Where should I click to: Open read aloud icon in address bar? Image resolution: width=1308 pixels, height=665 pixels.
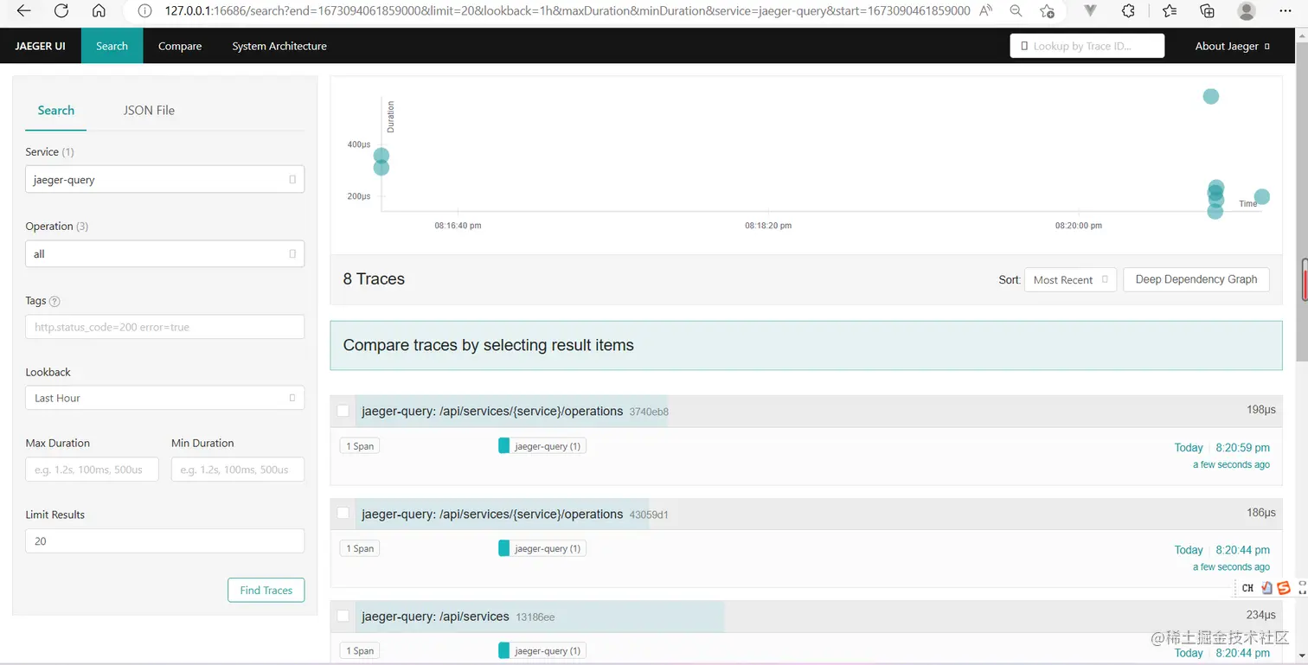985,11
